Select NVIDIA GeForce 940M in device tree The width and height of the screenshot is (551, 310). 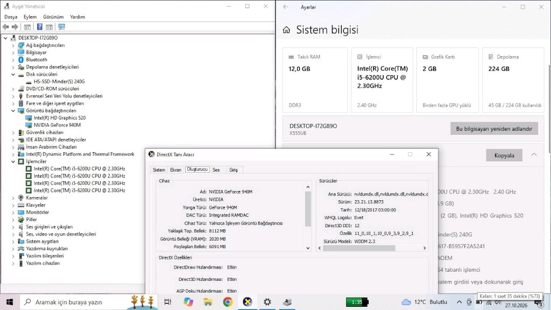(x=57, y=125)
